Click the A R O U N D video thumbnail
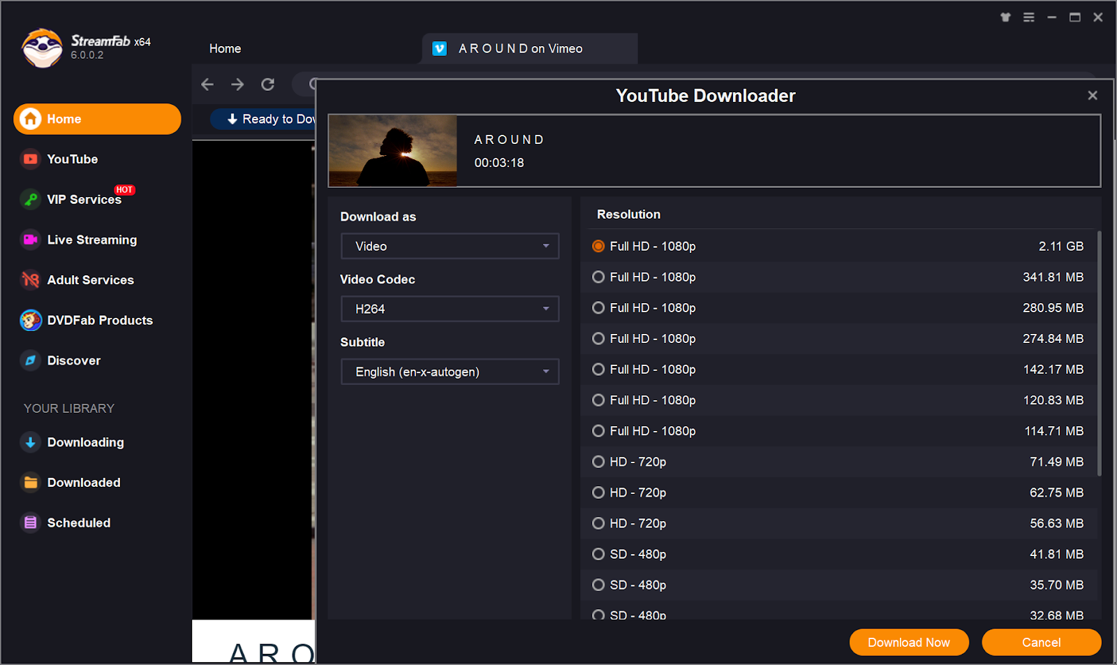Image resolution: width=1117 pixels, height=665 pixels. pos(392,151)
